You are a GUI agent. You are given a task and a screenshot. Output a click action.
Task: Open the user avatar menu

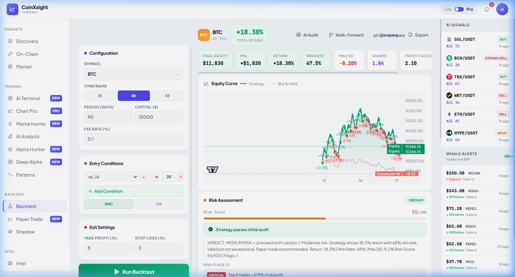(x=502, y=9)
